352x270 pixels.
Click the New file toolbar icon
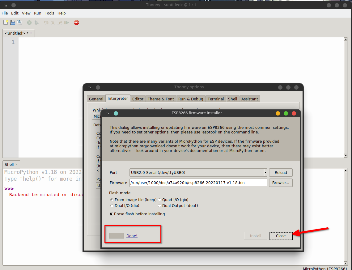(x=6, y=23)
